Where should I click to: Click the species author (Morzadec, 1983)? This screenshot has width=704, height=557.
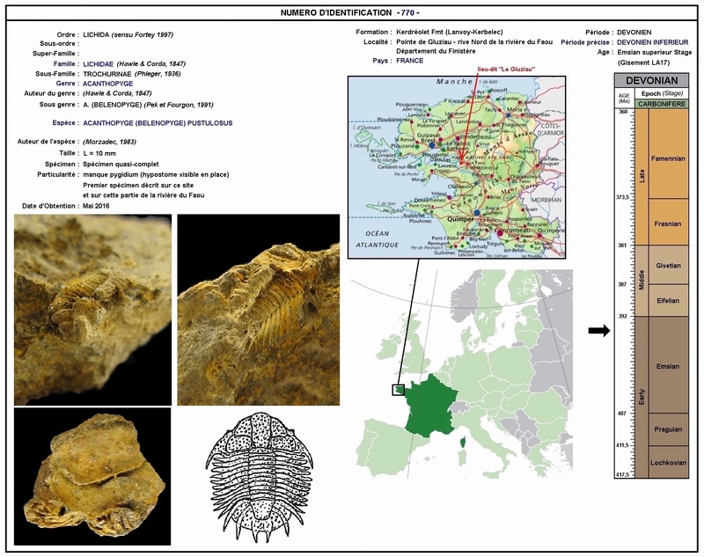point(109,142)
